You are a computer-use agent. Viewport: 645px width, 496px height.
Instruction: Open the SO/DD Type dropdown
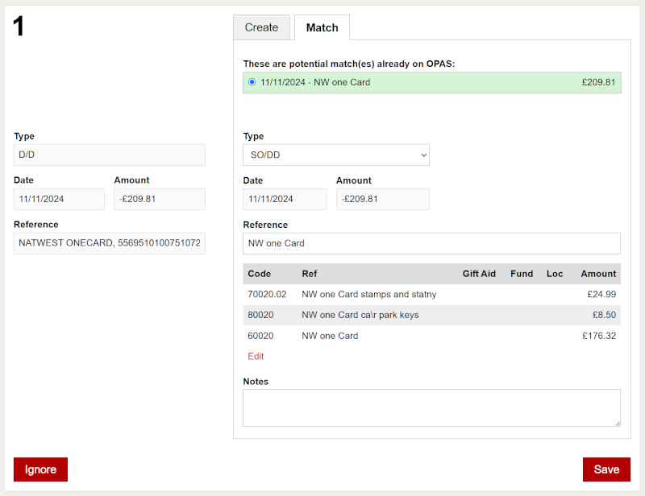[336, 155]
